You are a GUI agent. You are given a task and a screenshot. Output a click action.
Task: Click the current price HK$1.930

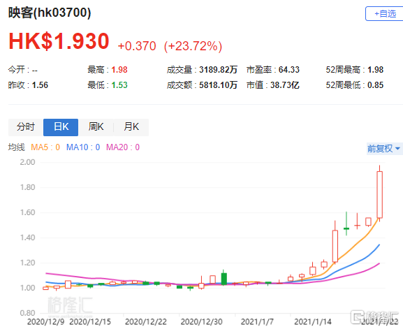59,41
